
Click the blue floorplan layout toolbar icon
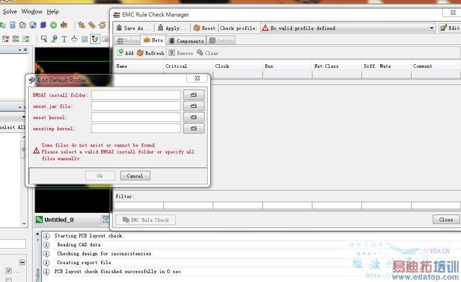pyautogui.click(x=33, y=25)
